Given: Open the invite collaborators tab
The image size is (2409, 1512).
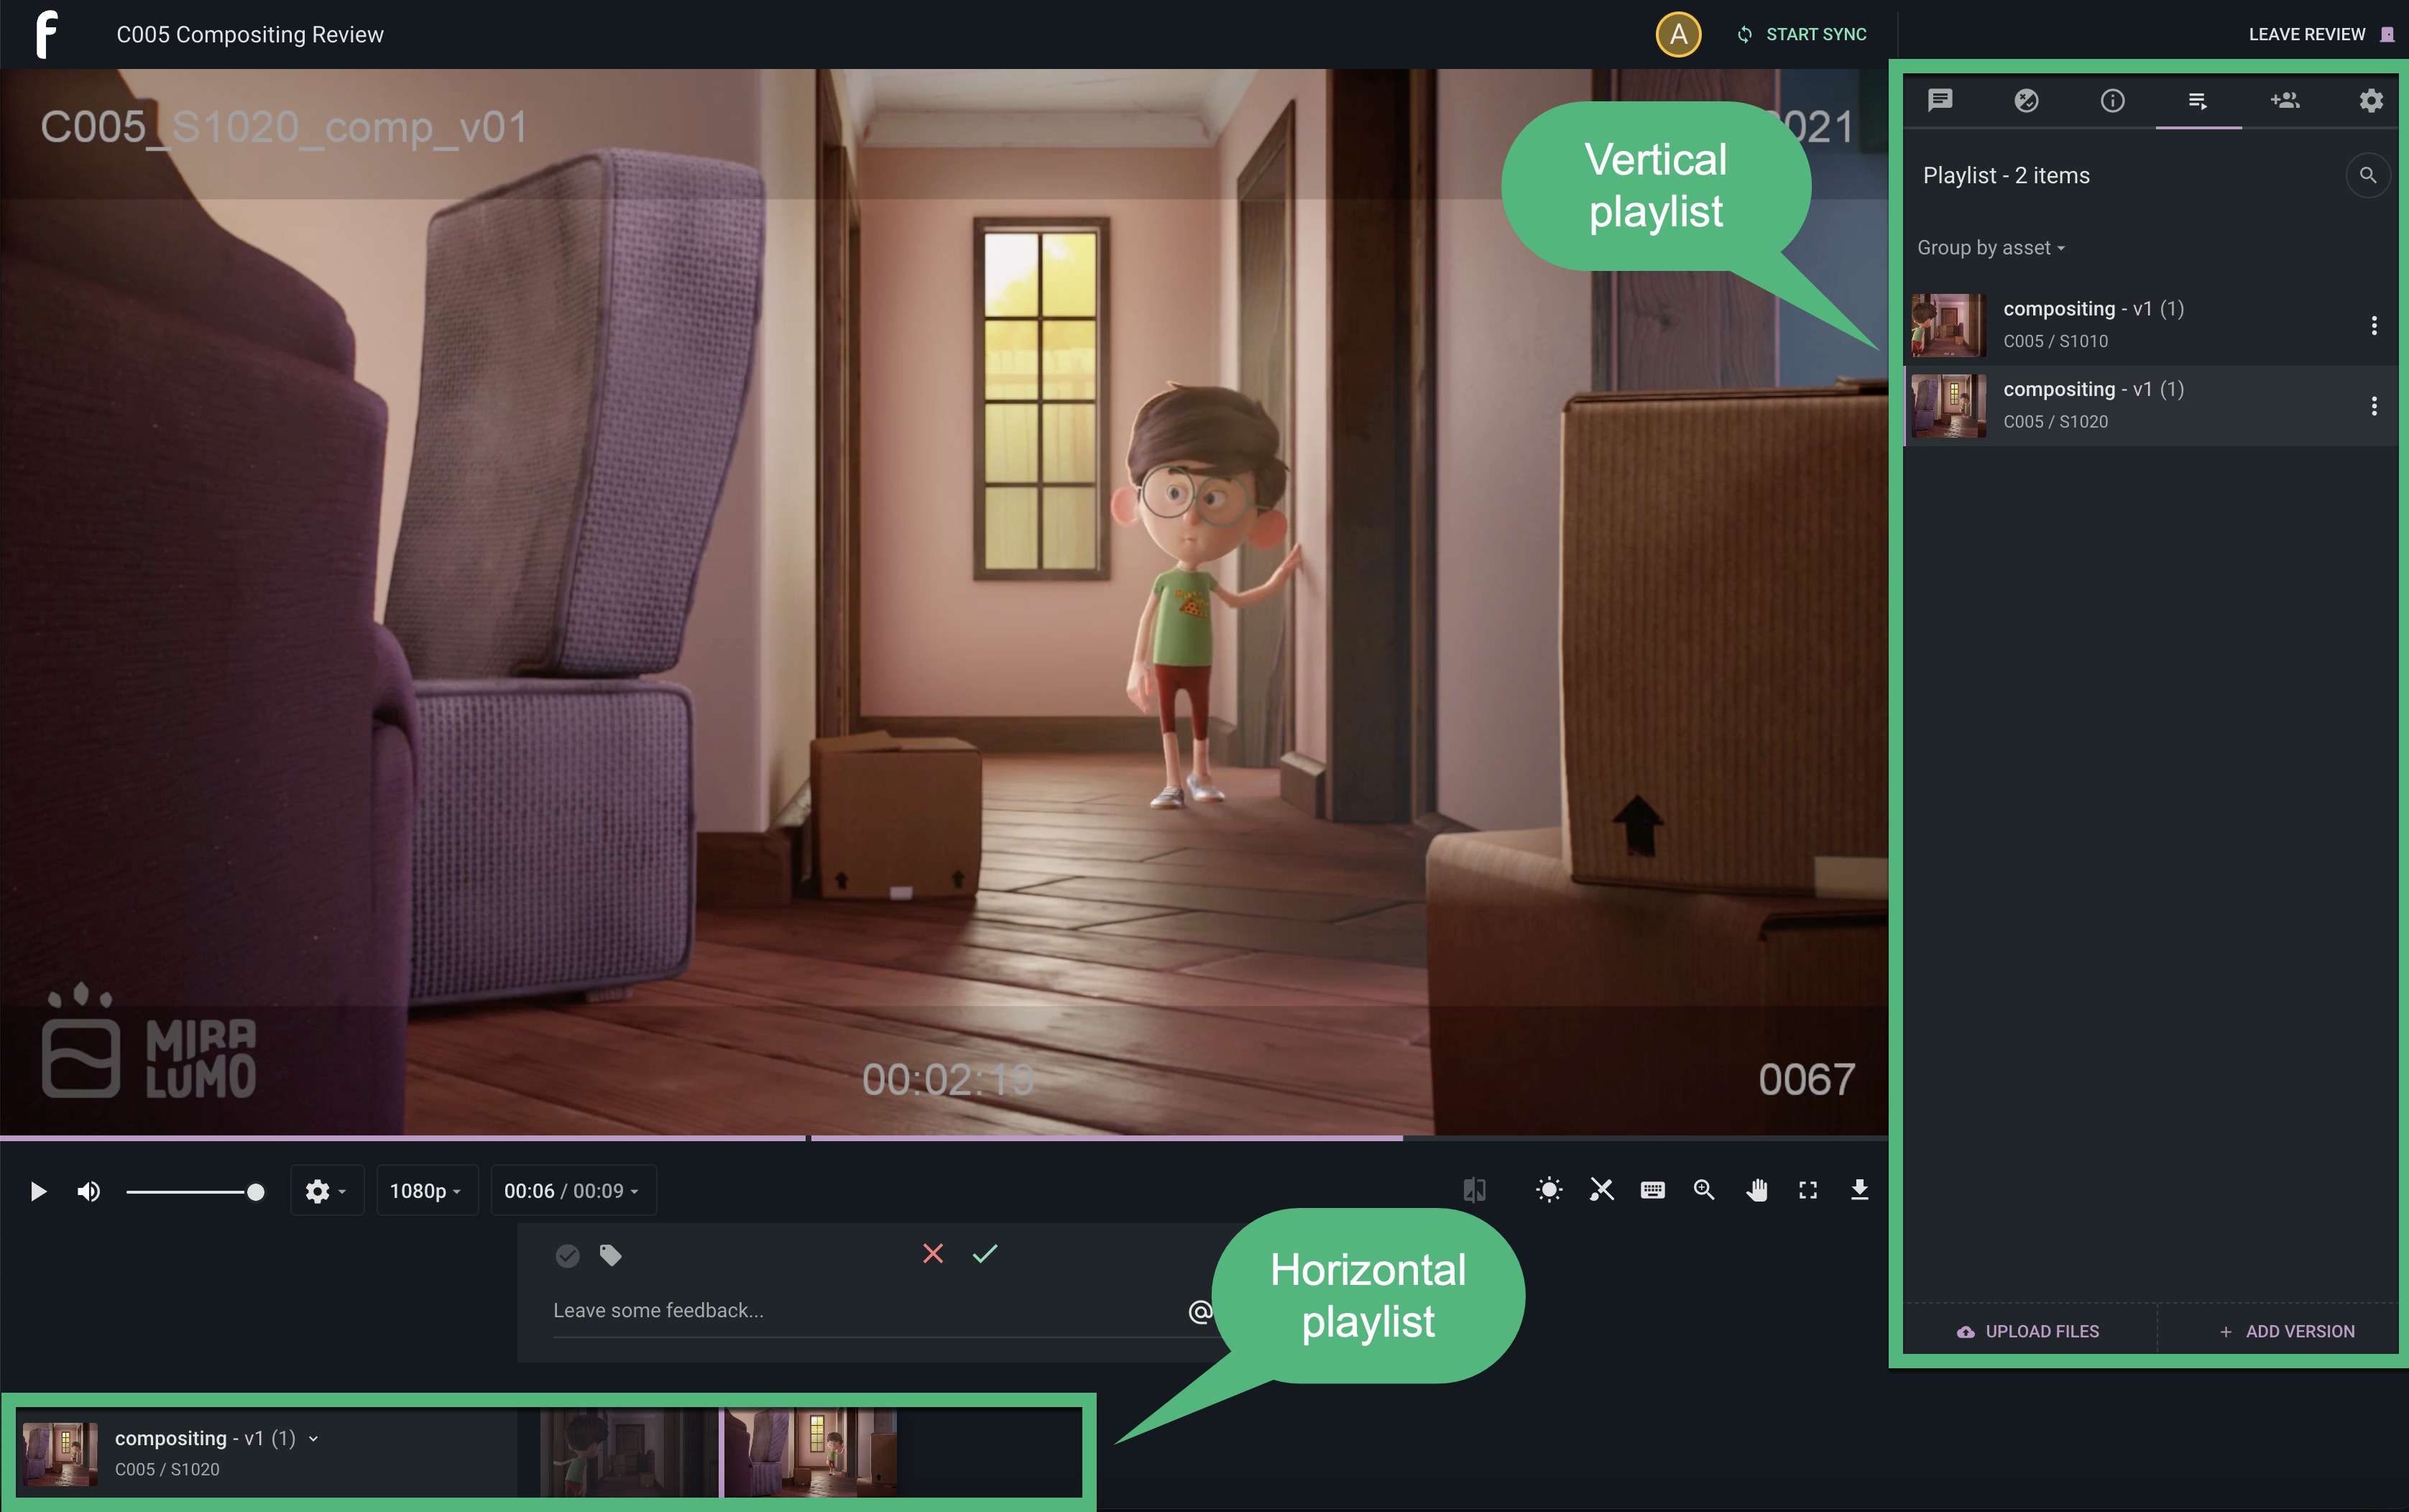Looking at the screenshot, I should click(x=2285, y=100).
